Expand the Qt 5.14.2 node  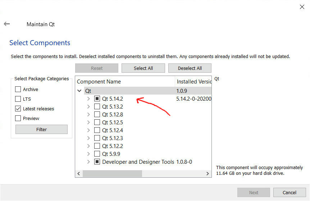[88, 99]
